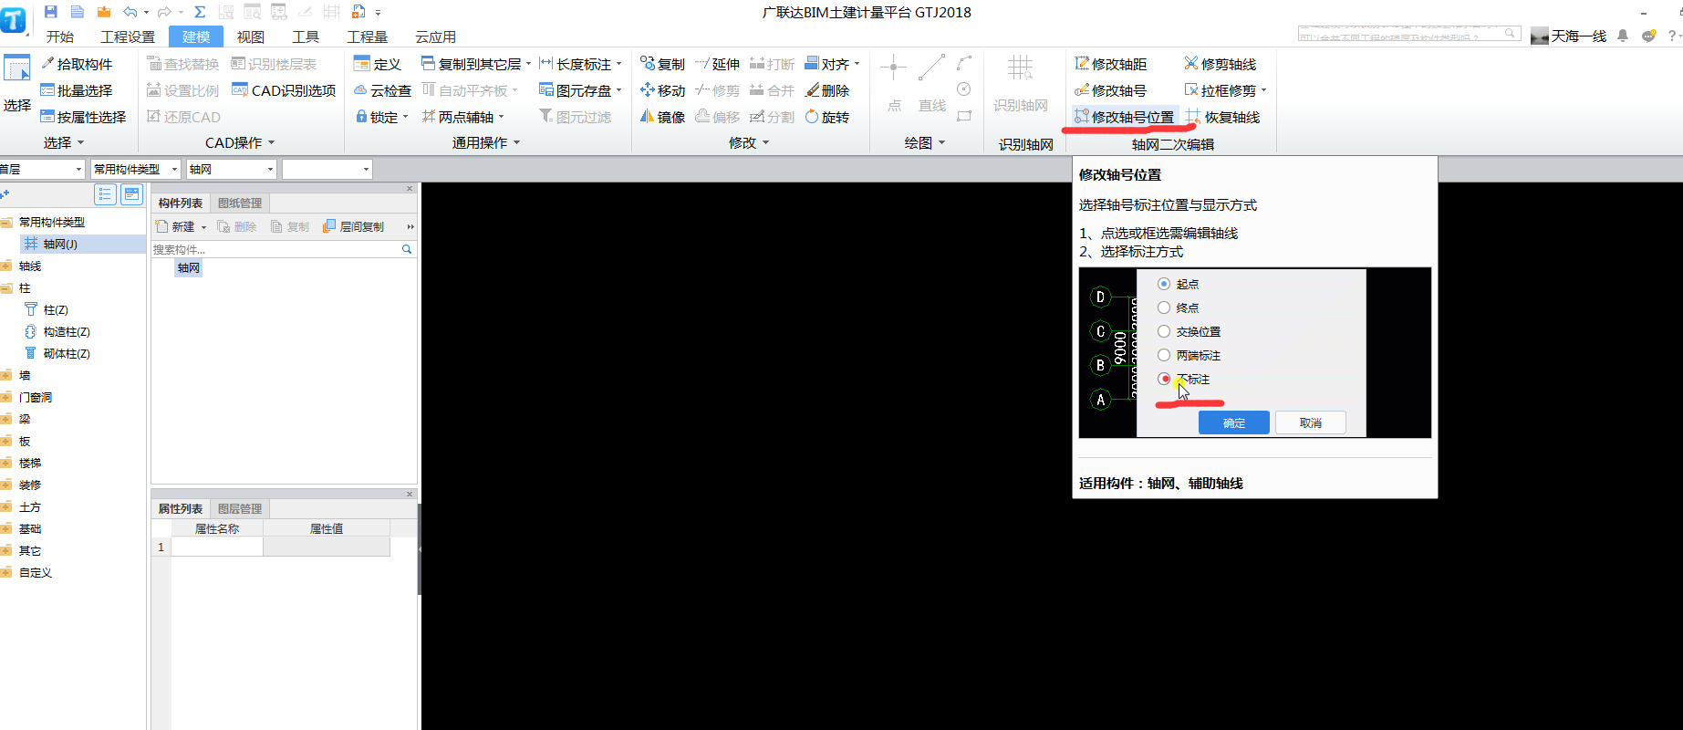This screenshot has height=730, width=1683.
Task: Switch to 图层管理 tab
Action: (240, 509)
